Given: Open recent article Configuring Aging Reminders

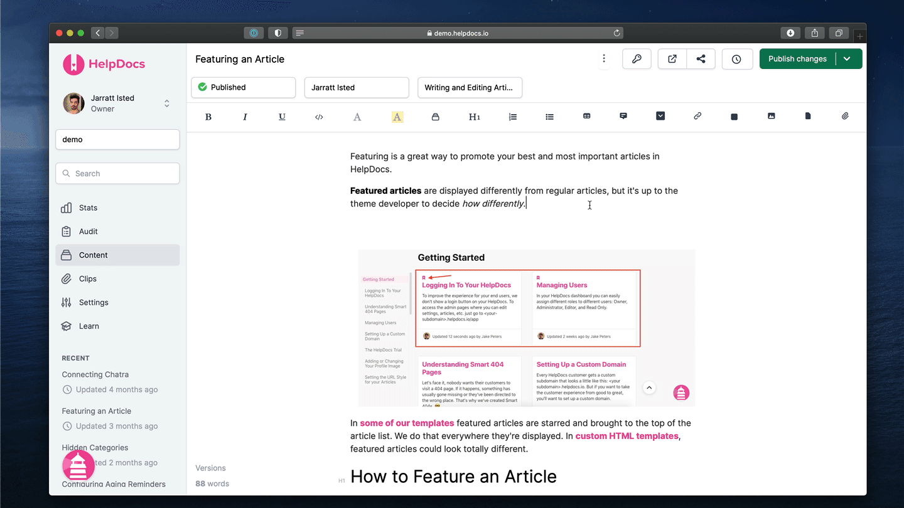Looking at the screenshot, I should coord(114,484).
